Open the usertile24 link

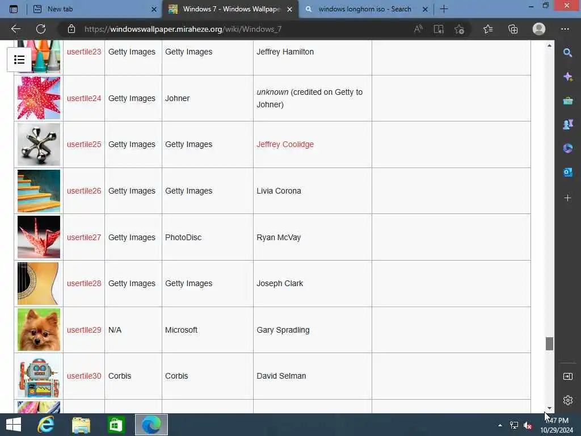[x=84, y=98]
